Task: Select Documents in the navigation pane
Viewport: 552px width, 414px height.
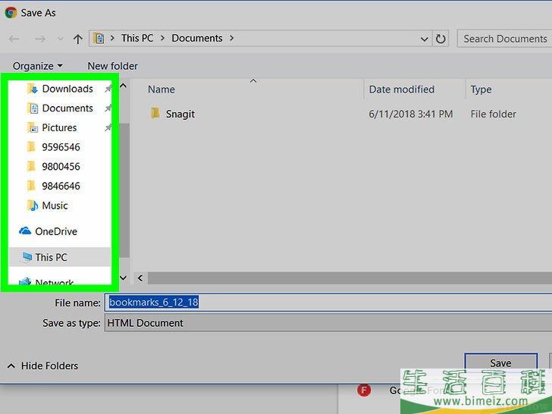Action: click(x=67, y=108)
